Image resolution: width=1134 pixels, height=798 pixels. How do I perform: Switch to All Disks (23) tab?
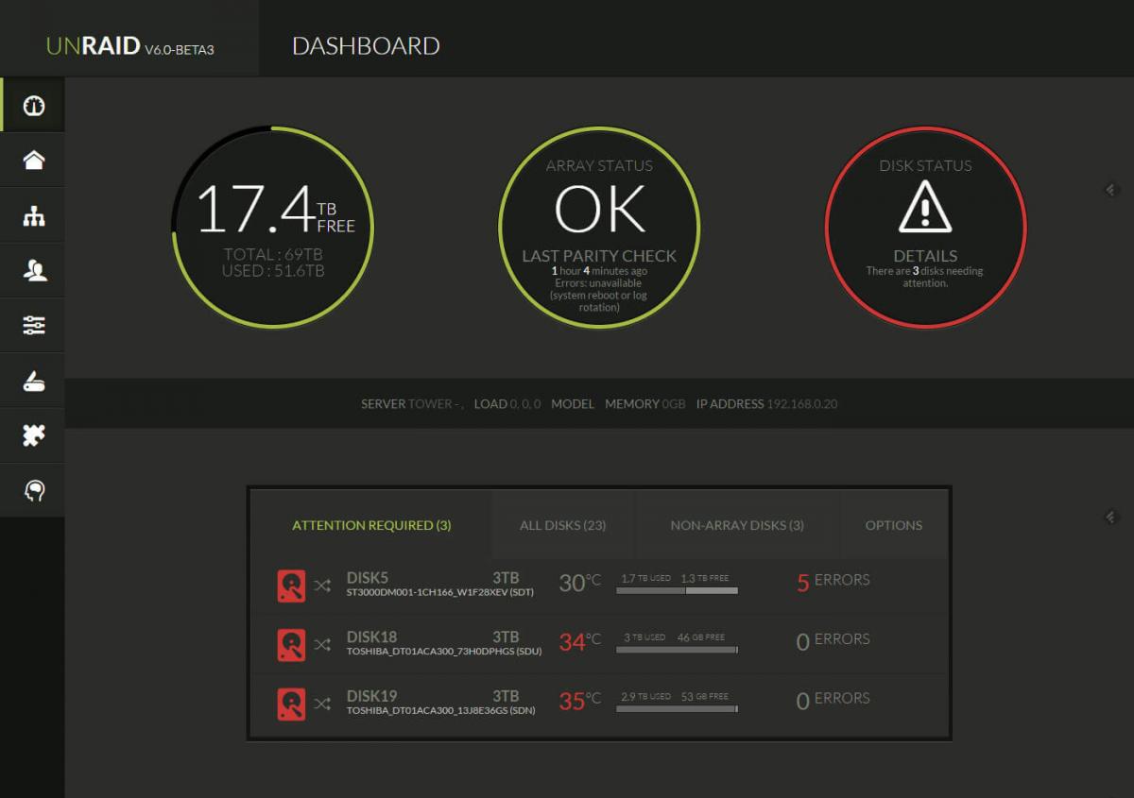tap(563, 525)
